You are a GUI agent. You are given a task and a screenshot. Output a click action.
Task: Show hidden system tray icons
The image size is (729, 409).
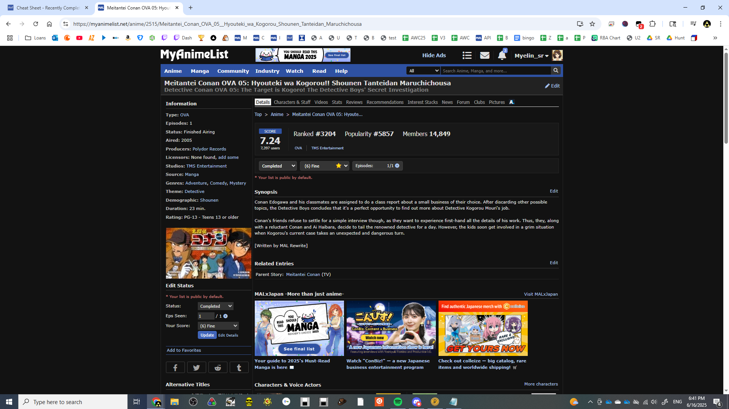click(x=590, y=402)
